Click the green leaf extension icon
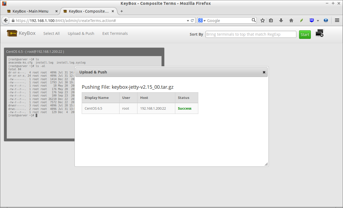This screenshot has height=208, width=343. 301,20
